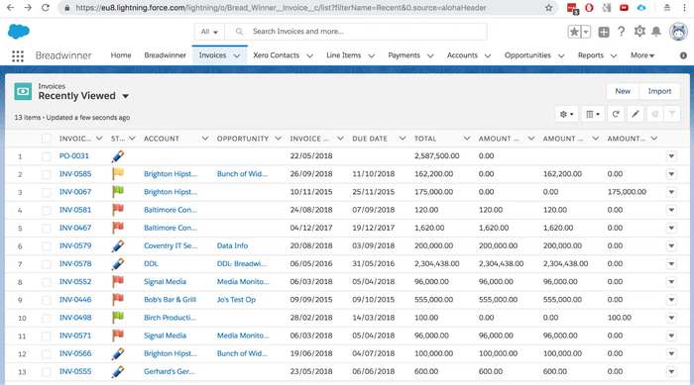Click the browser Back arrow
This screenshot has height=385, width=694.
coord(10,8)
